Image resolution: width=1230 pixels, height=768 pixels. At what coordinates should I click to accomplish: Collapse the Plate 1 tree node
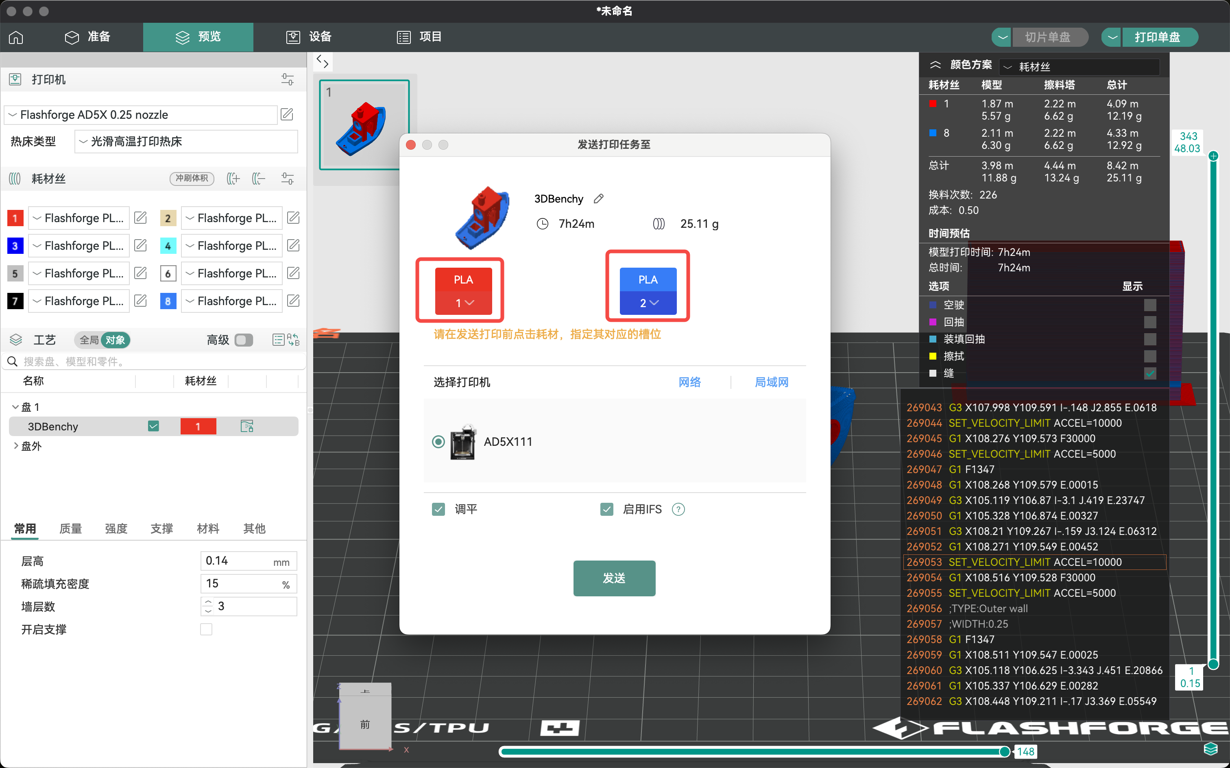pyautogui.click(x=15, y=407)
